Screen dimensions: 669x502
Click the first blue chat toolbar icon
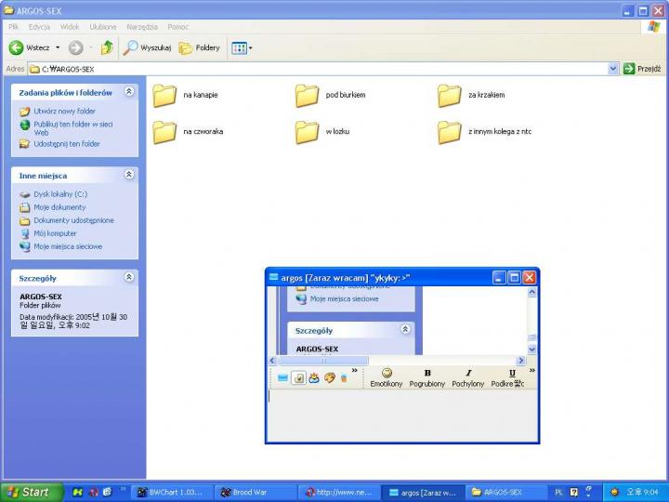click(282, 377)
